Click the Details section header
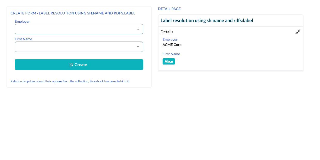Screen dimensions: 320x160 tap(167, 32)
